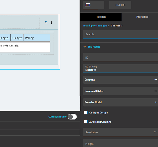
Task: Select the laptop device preview icon
Action: click(x=88, y=5)
